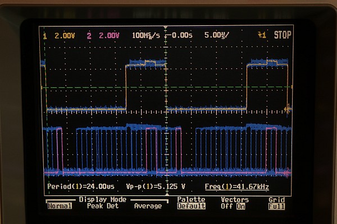Viewport: 337px width, 224px height.
Task: Click the trigger source icon beside STOP
Action: tap(261, 35)
